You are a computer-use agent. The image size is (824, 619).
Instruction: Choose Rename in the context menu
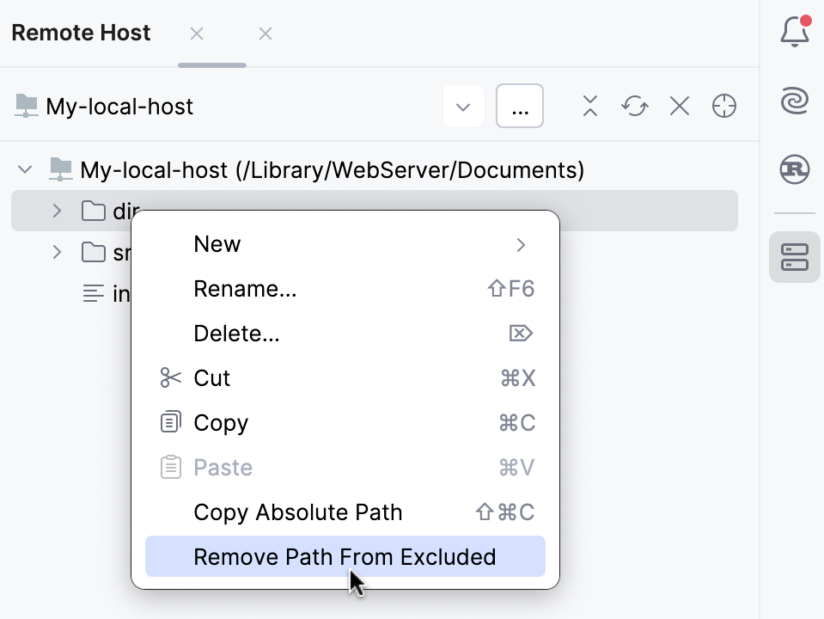click(x=245, y=289)
